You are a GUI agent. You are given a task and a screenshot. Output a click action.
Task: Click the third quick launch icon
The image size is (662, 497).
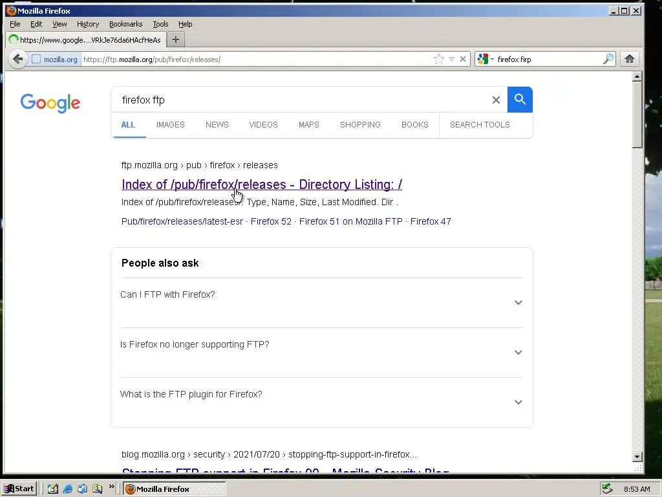(x=82, y=489)
